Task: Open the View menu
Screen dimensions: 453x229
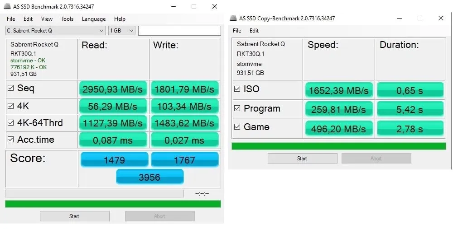Action: click(x=47, y=19)
